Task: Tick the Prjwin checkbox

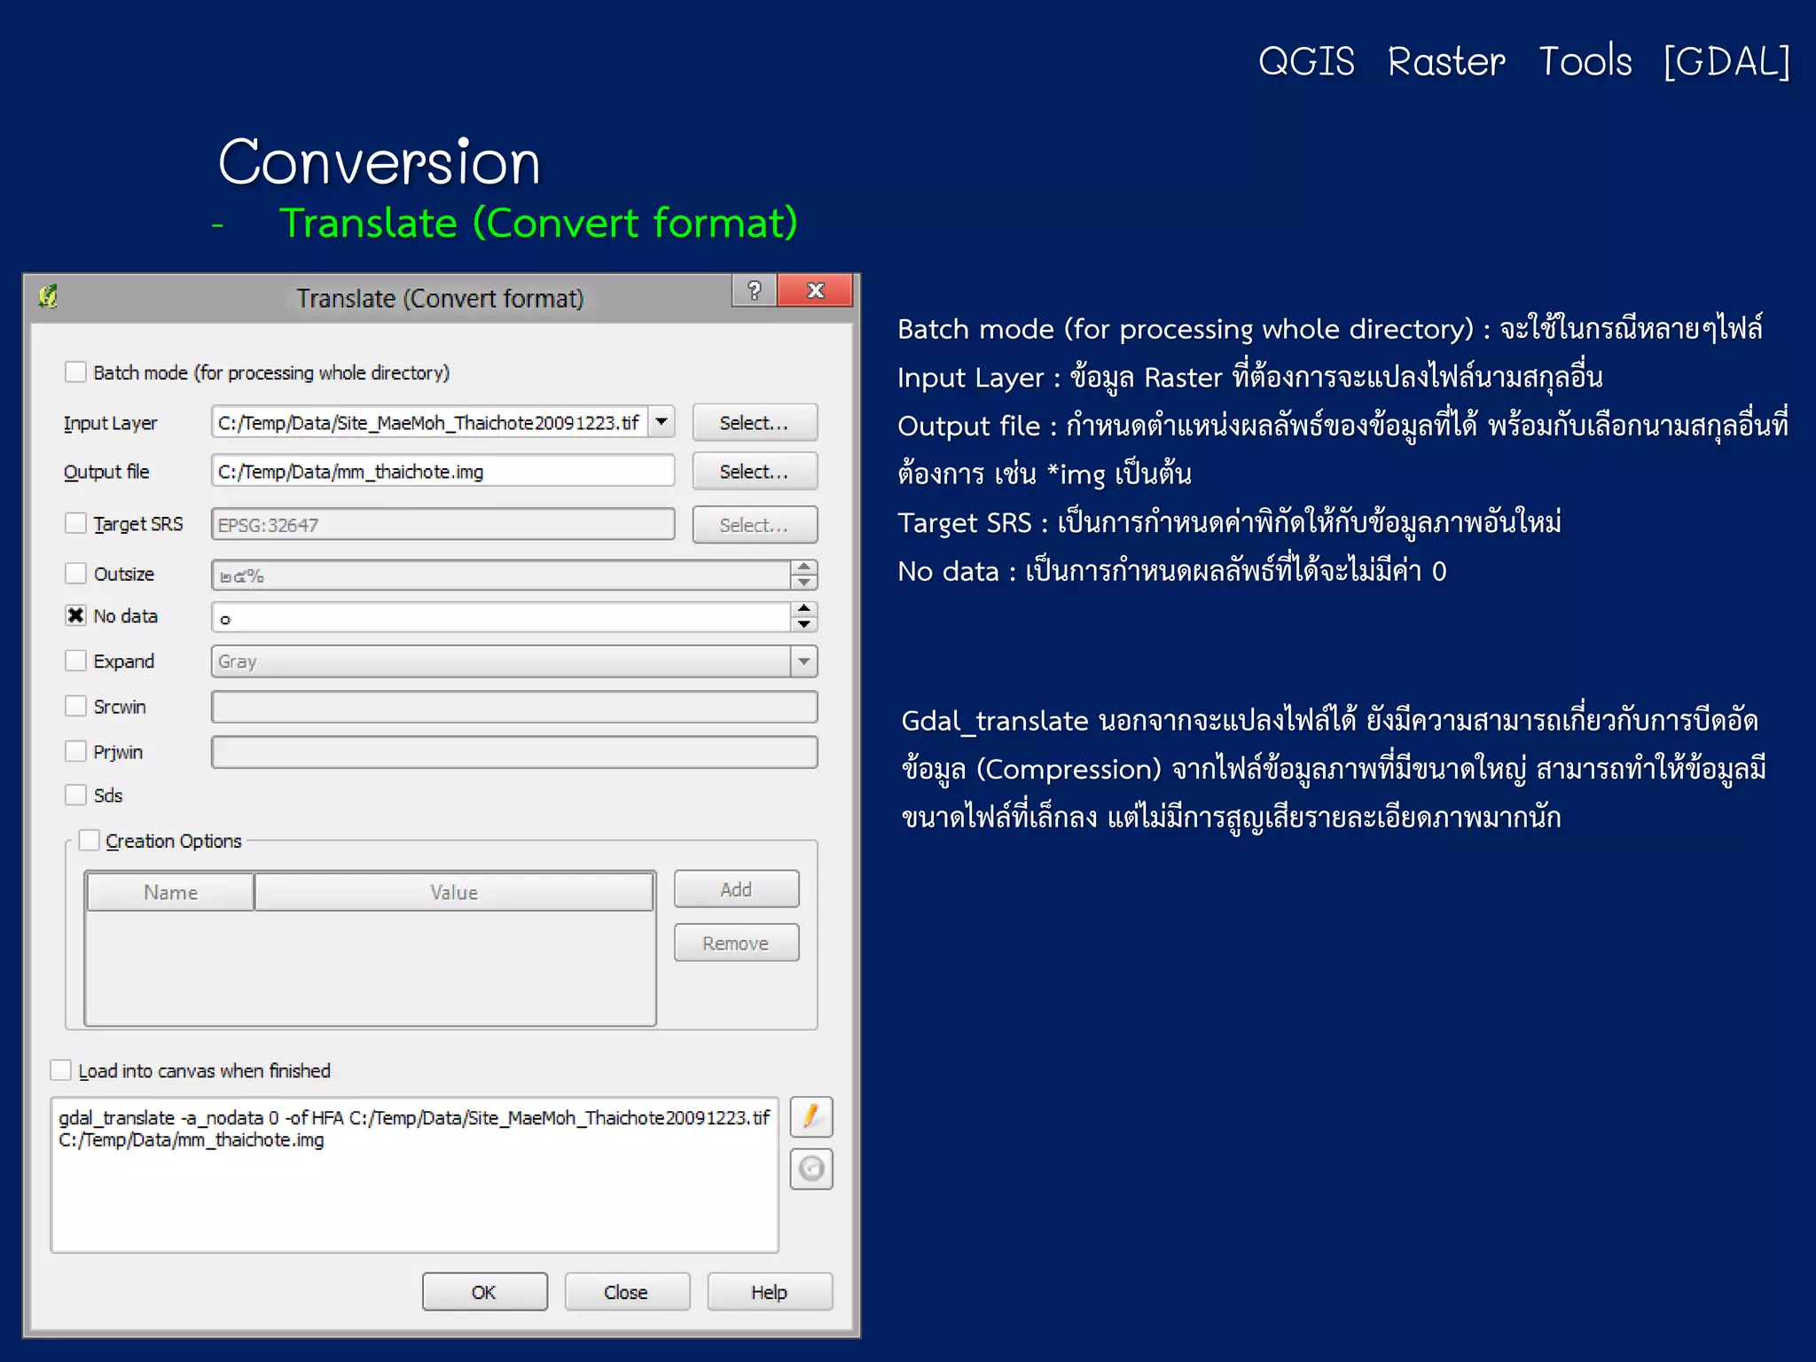Action: (75, 751)
